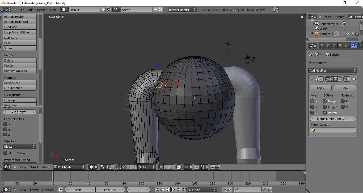Viewport: 363px width, 193px height.
Task: Uncheck the Merge option in Mirror modifier
Action: (325, 101)
